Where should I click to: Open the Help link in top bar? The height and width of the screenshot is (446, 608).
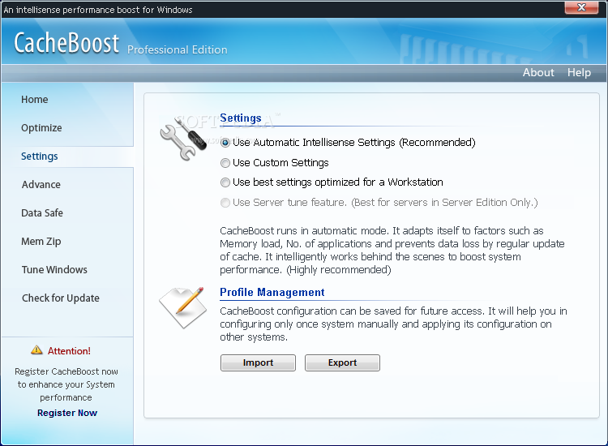579,72
